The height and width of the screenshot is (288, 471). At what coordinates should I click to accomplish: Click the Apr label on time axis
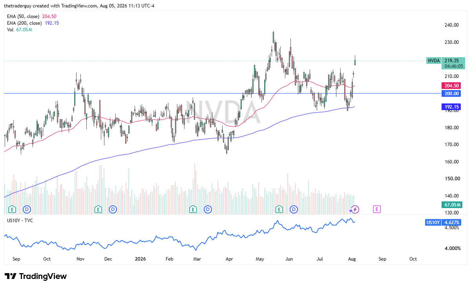(x=229, y=259)
